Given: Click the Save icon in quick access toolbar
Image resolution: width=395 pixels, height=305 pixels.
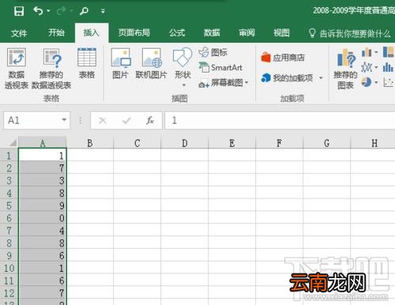Looking at the screenshot, I should pos(19,11).
